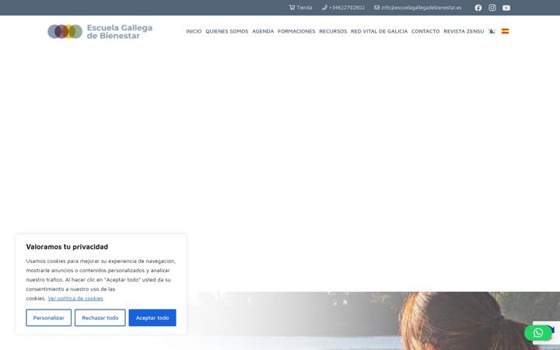Viewport: 560px width, 350px height.
Task: Open the FORMACIONES menu item
Action: point(296,31)
